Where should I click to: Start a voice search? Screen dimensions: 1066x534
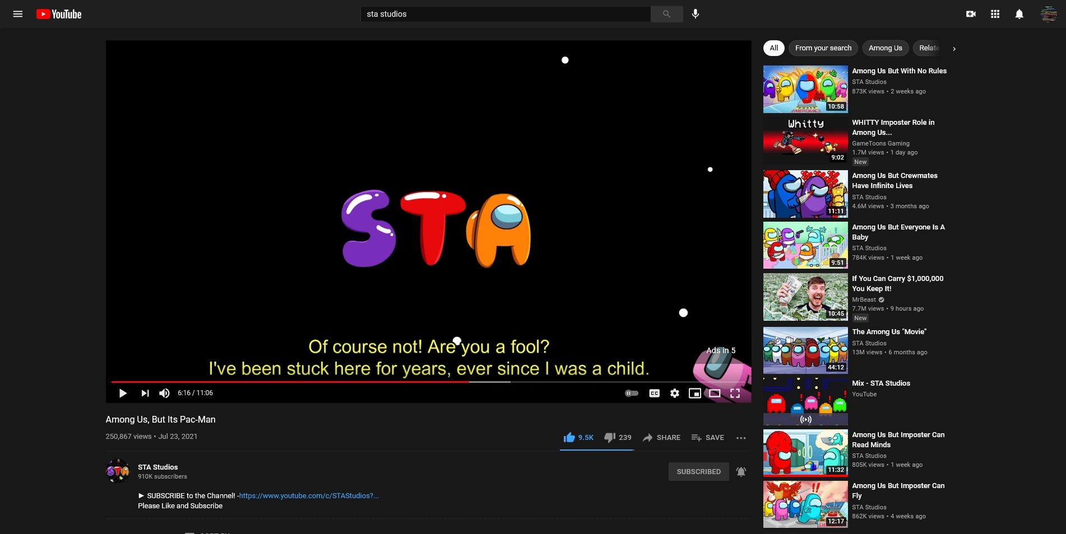pyautogui.click(x=695, y=14)
